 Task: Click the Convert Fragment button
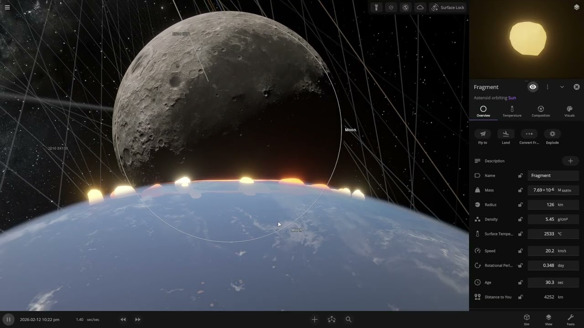click(529, 137)
